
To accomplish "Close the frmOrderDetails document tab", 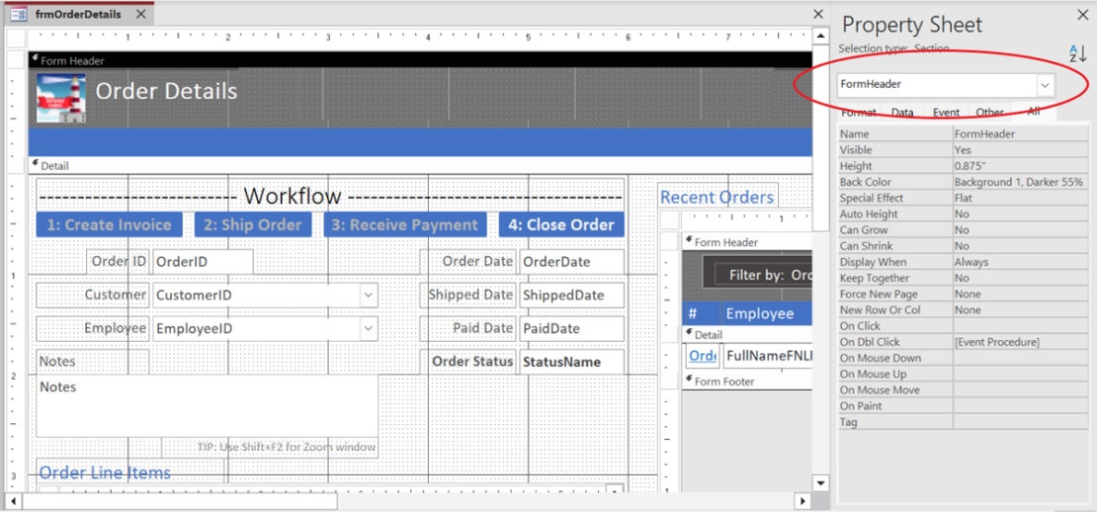I will [140, 14].
